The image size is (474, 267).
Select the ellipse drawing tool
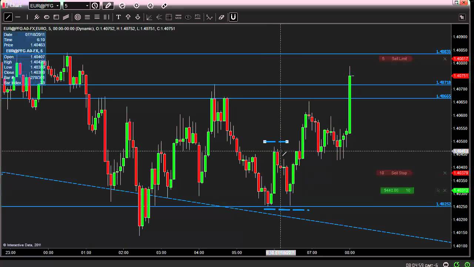tap(47, 17)
